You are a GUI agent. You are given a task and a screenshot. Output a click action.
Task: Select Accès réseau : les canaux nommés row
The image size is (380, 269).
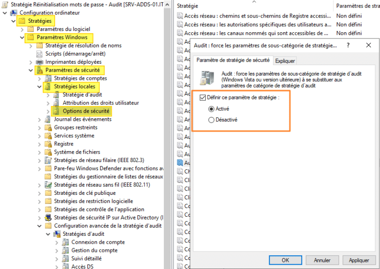point(256,33)
